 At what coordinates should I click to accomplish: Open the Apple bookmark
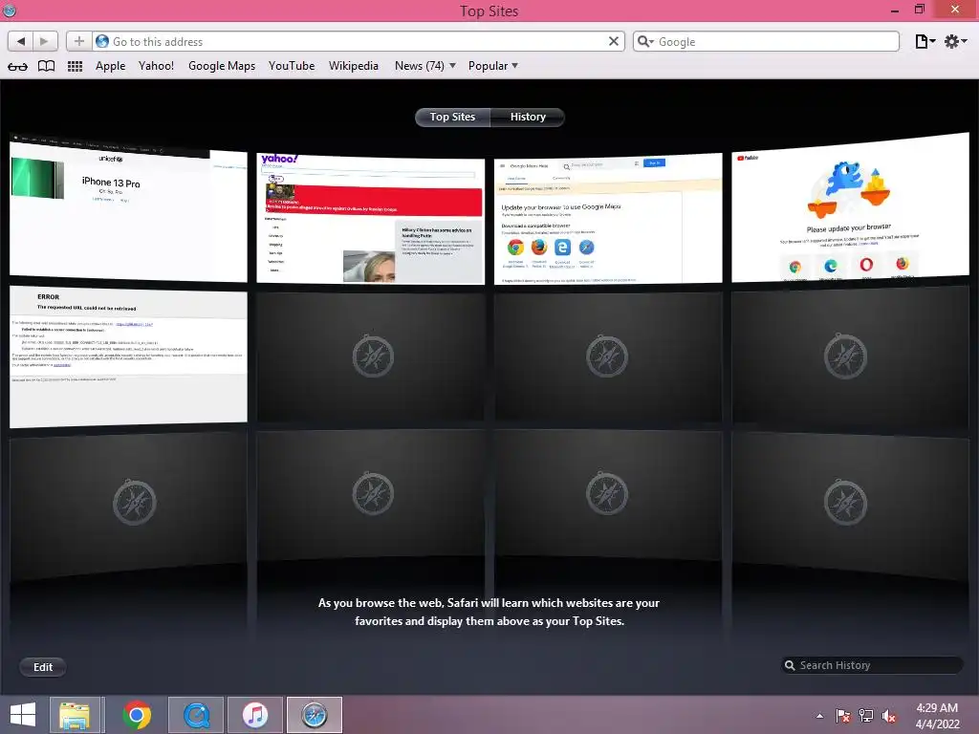[111, 66]
